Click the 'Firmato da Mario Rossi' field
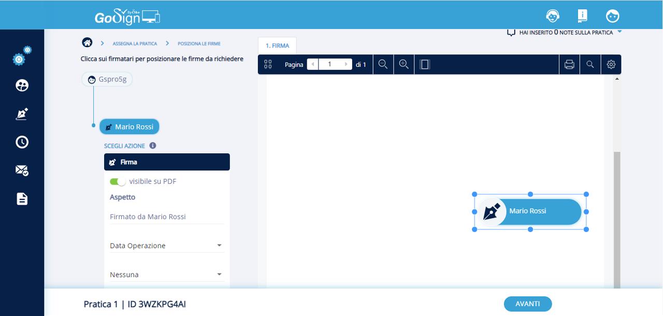Image resolution: width=663 pixels, height=316 pixels. tap(166, 217)
